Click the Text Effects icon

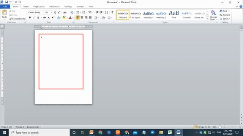click(x=58, y=17)
